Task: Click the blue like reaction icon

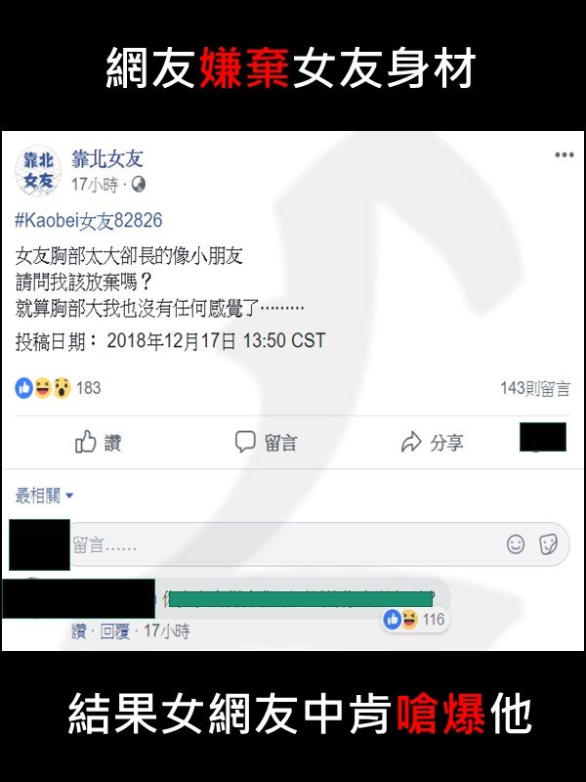Action: pyautogui.click(x=23, y=387)
